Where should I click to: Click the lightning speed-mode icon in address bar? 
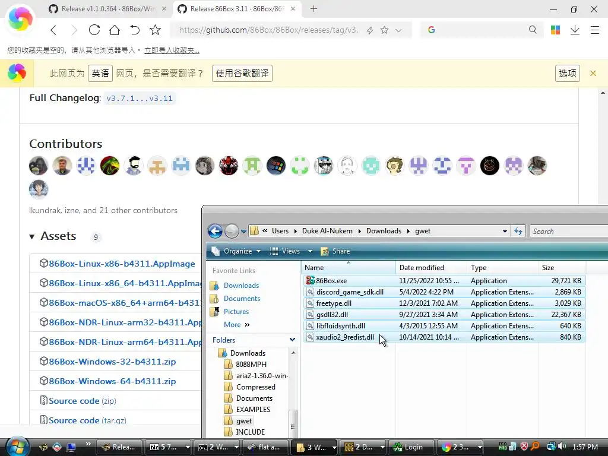coord(370,30)
